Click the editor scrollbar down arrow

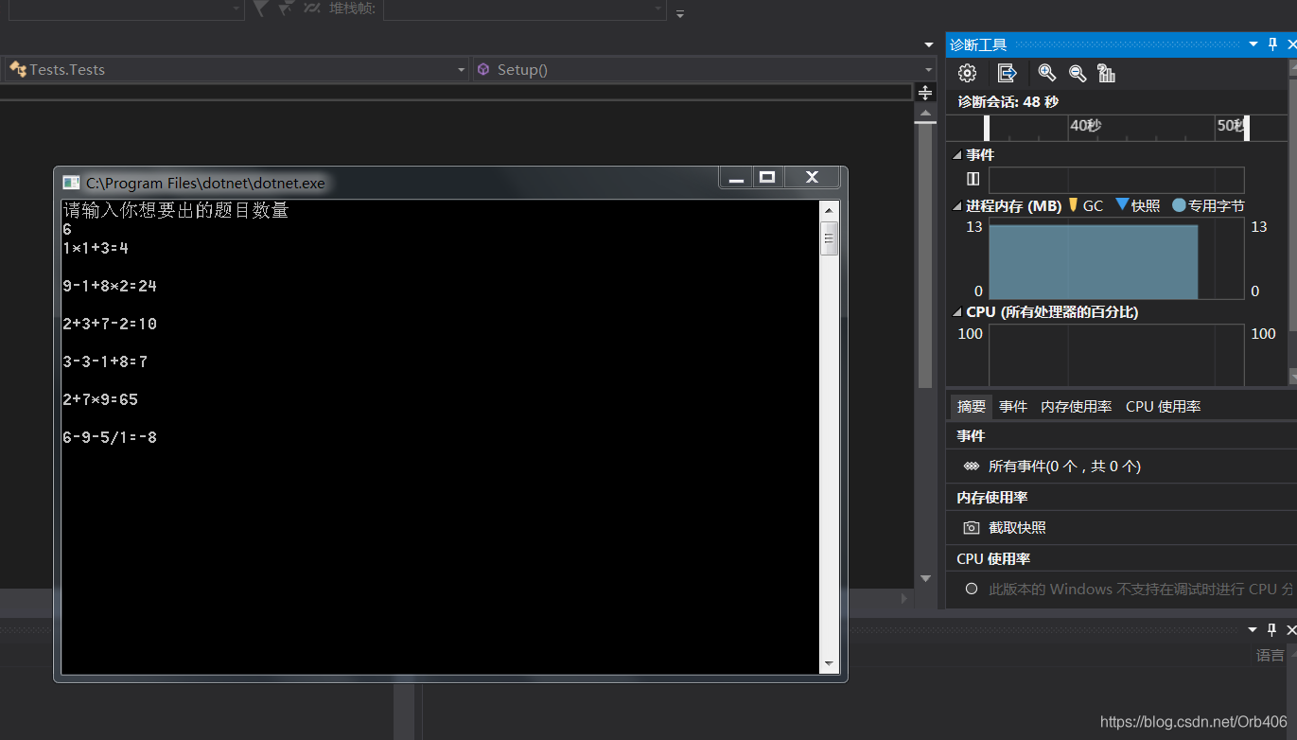pos(925,578)
